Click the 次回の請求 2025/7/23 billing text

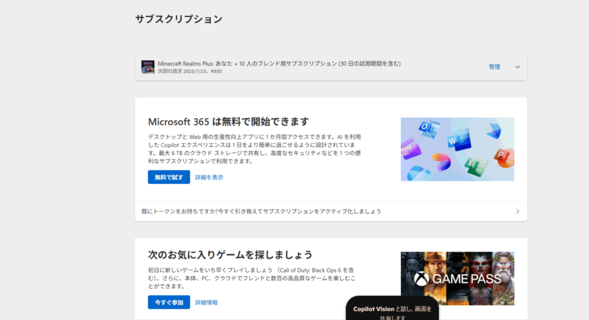190,71
